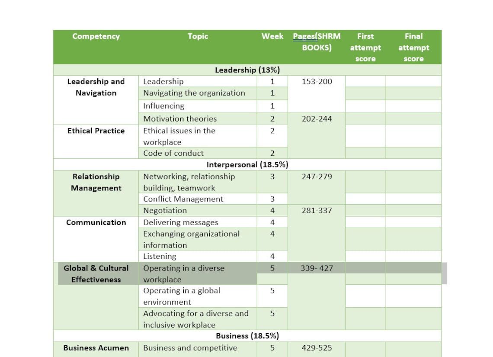Click the Leadership and Navigation competency cell
The width and height of the screenshot is (493, 357).
click(x=96, y=87)
